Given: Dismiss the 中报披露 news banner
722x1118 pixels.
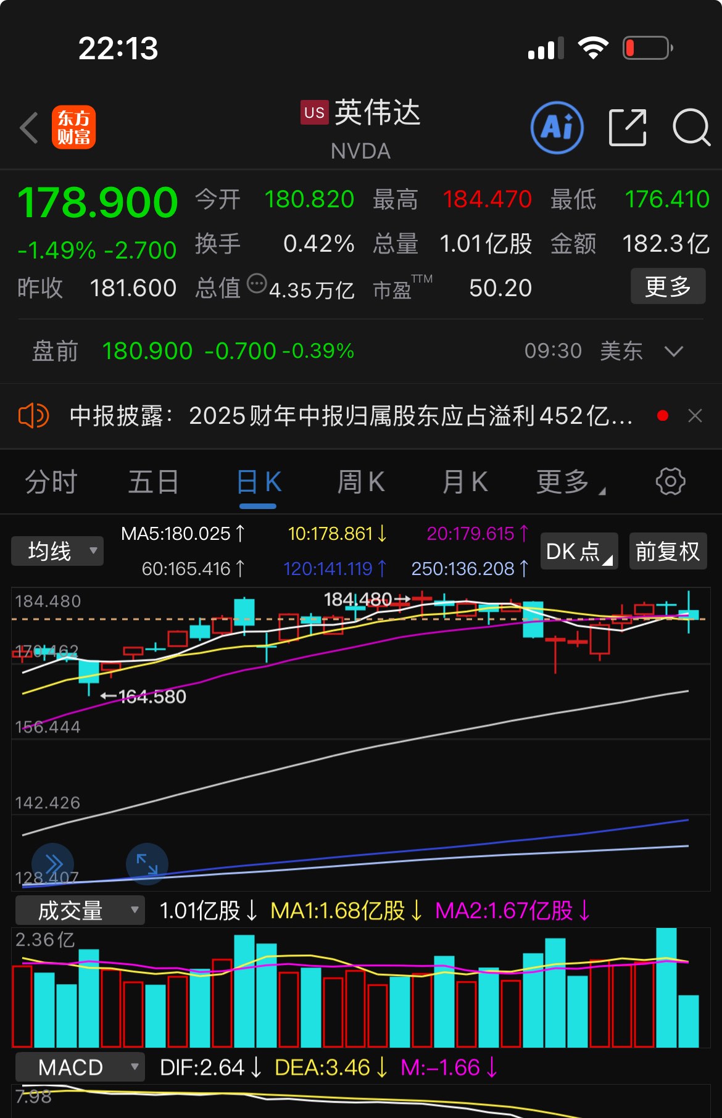Looking at the screenshot, I should point(695,416).
